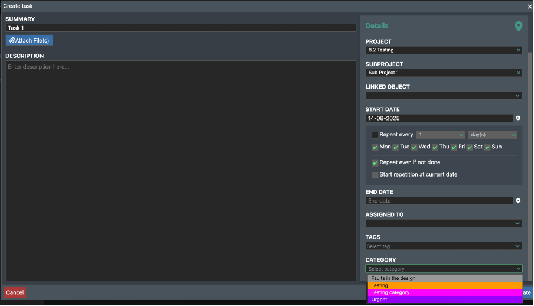Image resolution: width=534 pixels, height=306 pixels.
Task: Enable Start repetition at current date
Action: click(375, 175)
